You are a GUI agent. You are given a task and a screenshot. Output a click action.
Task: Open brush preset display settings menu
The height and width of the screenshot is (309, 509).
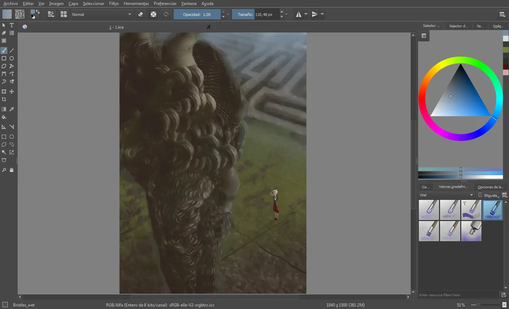click(505, 195)
